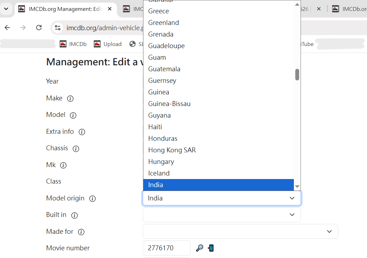Screen dimensions: 367x258
Task: Click the browser forward arrow
Action: [23, 28]
